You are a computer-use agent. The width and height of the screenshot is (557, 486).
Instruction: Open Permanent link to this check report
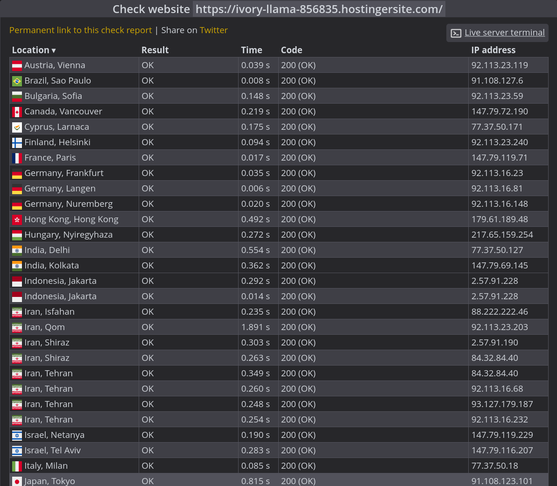tap(81, 30)
